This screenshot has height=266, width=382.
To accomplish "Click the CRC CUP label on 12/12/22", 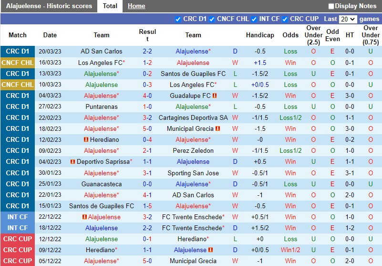I will pyautogui.click(x=18, y=239).
